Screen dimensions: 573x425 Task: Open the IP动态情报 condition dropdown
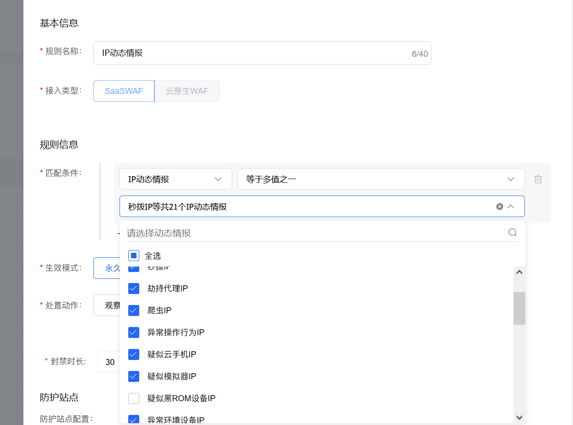click(175, 179)
